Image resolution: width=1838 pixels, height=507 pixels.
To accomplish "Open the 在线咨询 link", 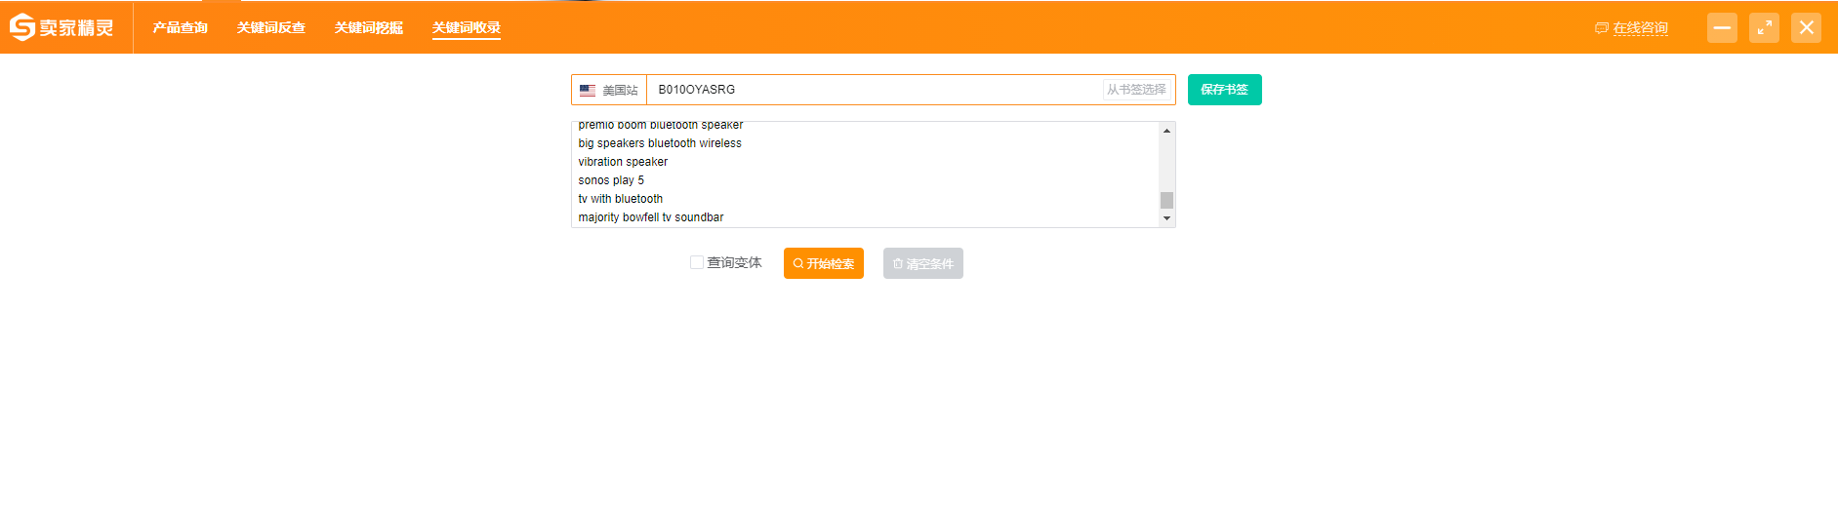I will click(1641, 28).
